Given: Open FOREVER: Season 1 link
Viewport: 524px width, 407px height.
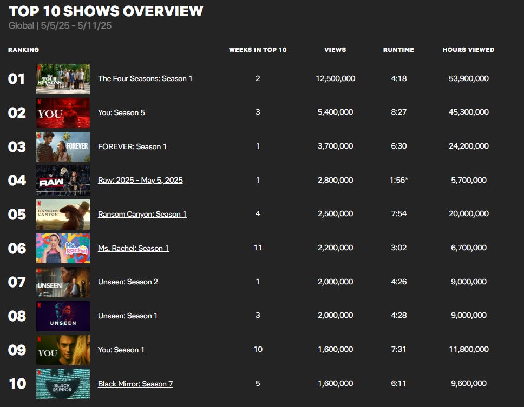Looking at the screenshot, I should 132,146.
